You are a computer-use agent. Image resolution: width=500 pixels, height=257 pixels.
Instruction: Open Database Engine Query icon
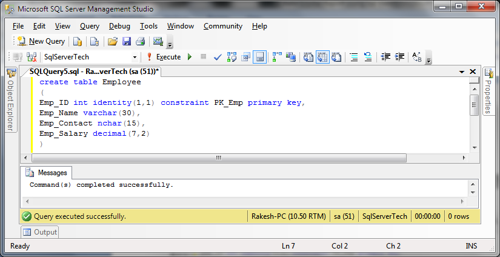coord(78,41)
